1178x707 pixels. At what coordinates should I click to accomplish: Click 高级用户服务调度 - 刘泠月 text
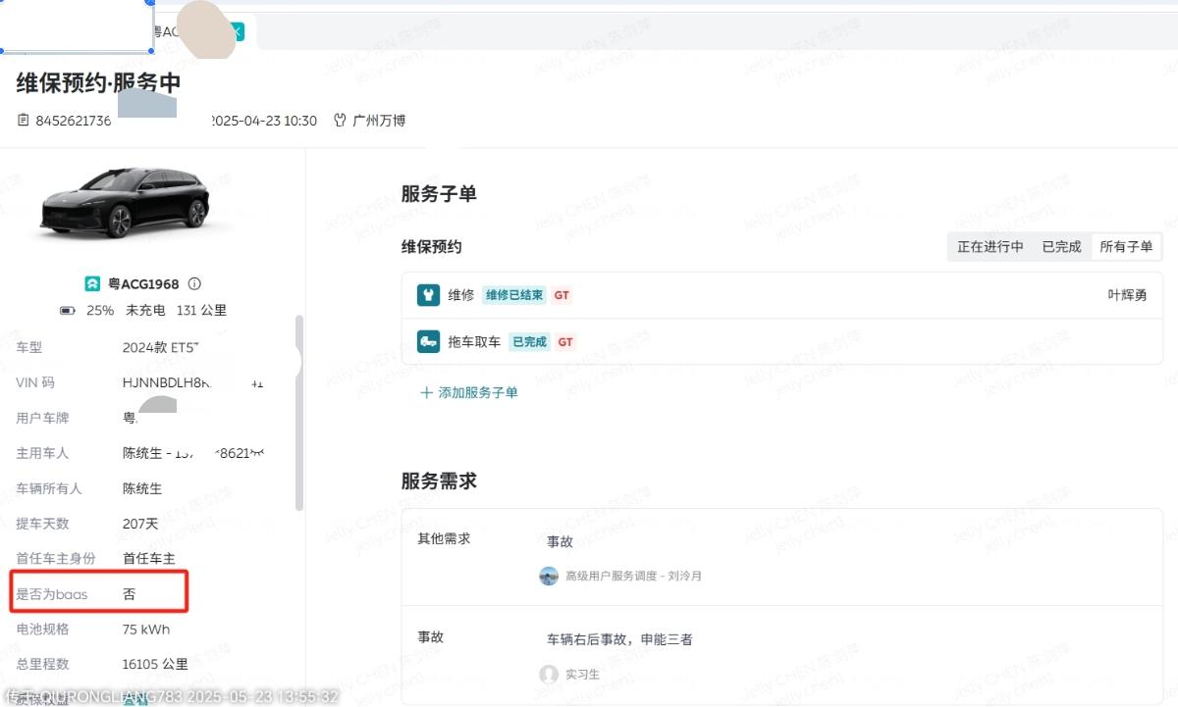pyautogui.click(x=633, y=576)
